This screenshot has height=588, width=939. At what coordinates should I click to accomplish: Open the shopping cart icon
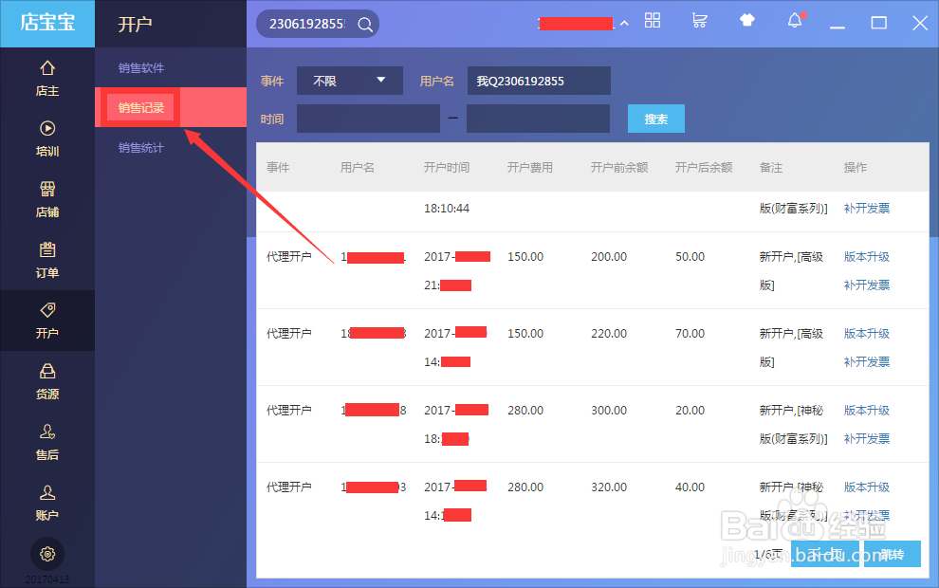click(699, 21)
